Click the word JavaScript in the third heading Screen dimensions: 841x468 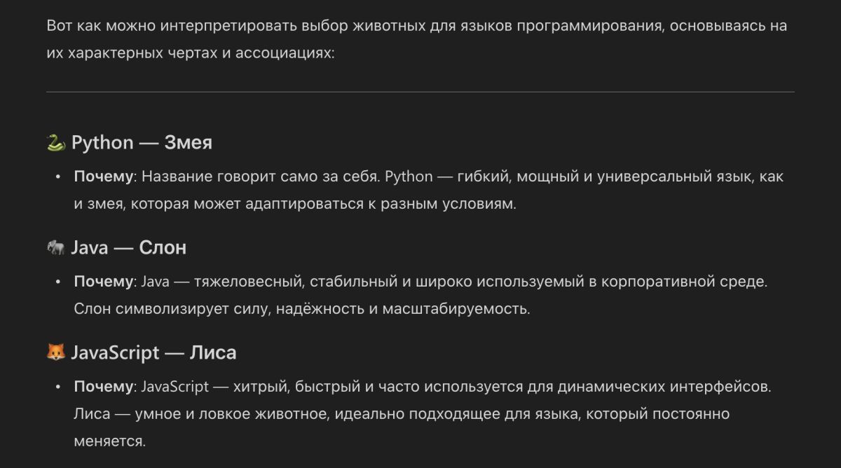coord(115,352)
